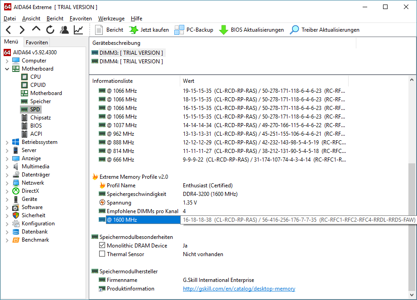Select DIMM4 in the device list
The width and height of the screenshot is (417, 300).
128,62
